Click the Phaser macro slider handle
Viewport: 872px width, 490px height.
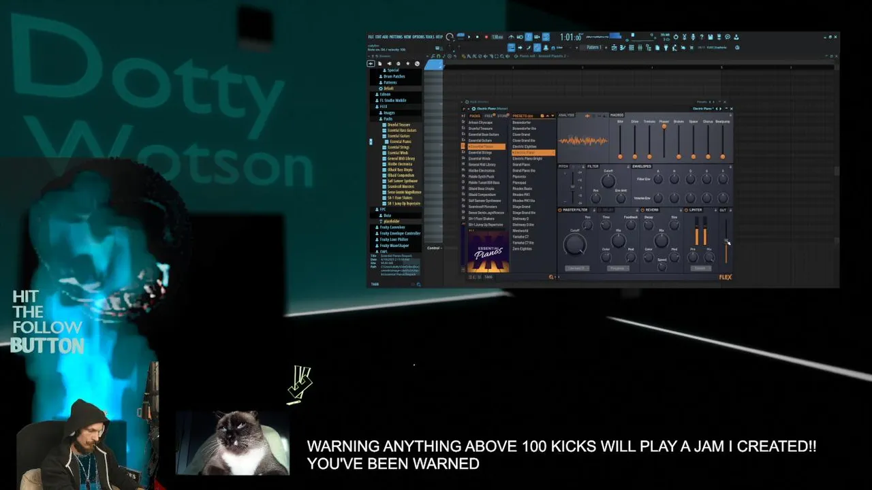coord(664,126)
